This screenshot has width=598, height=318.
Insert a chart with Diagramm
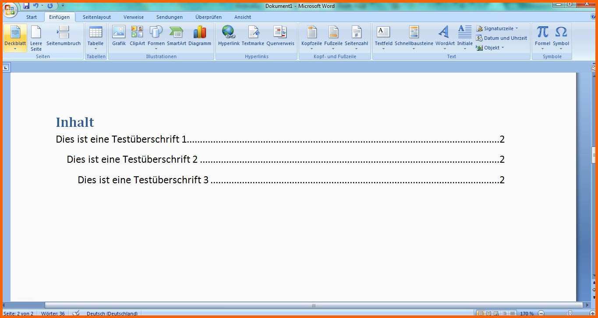click(200, 35)
